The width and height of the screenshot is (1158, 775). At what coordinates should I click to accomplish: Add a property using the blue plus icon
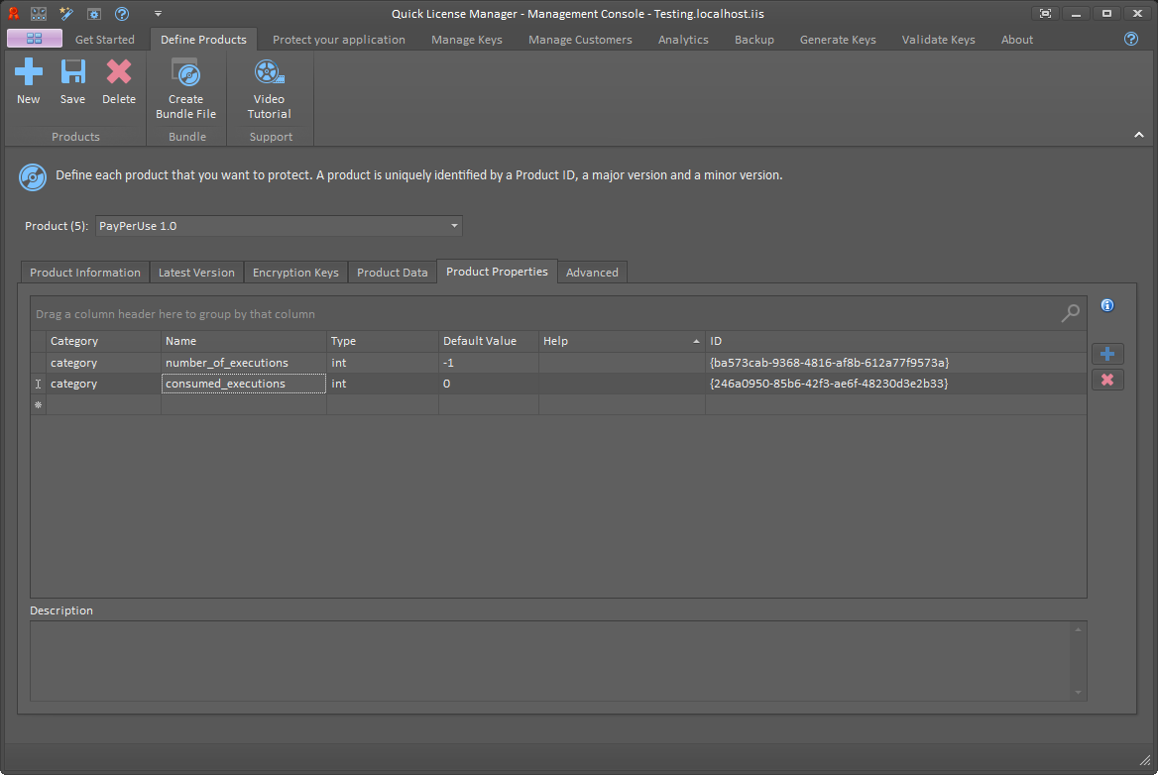tap(1107, 354)
